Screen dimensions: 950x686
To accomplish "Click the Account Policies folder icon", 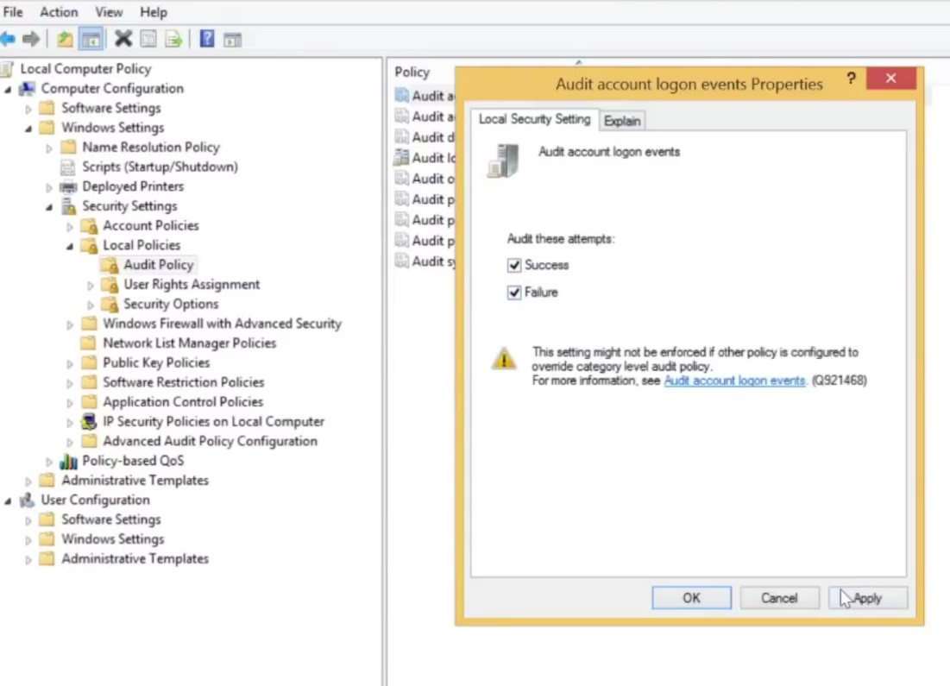I will point(90,225).
